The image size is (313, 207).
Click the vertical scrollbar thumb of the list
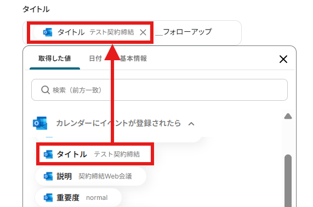(288, 181)
